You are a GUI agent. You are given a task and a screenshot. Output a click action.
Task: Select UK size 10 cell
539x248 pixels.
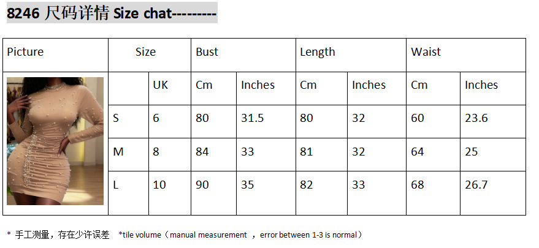pyautogui.click(x=159, y=184)
